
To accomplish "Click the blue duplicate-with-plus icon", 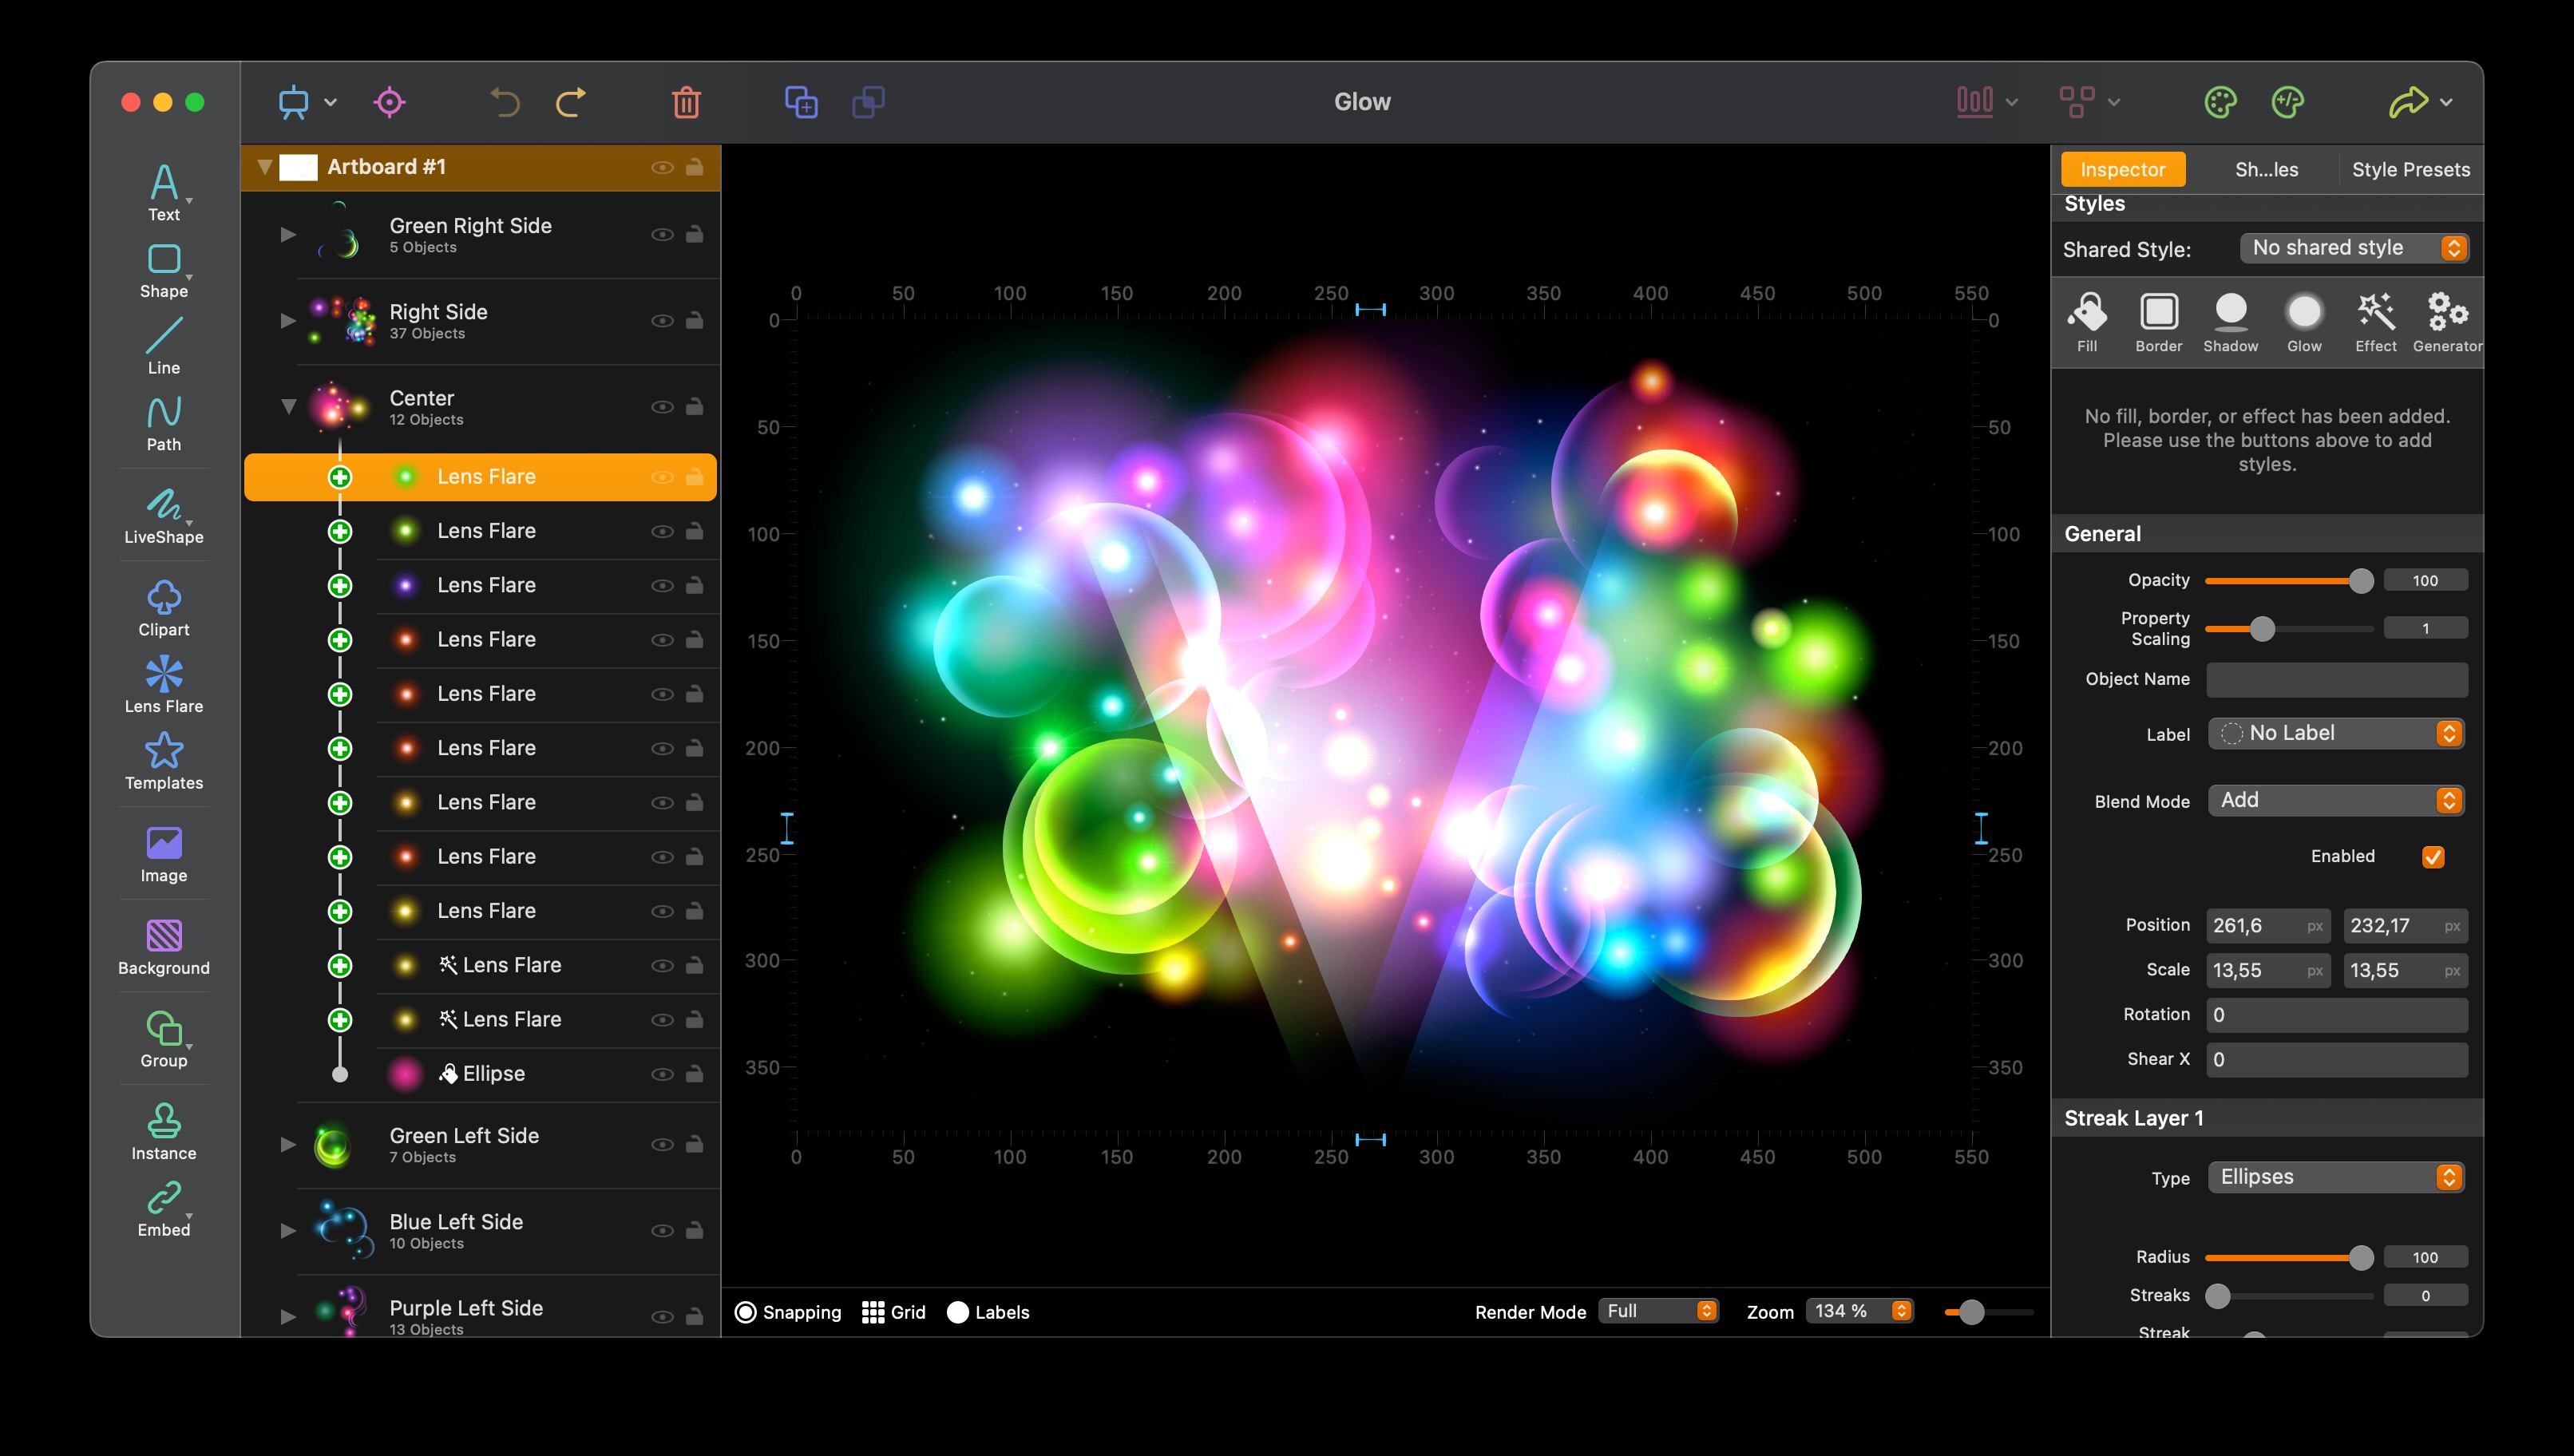I will click(801, 102).
